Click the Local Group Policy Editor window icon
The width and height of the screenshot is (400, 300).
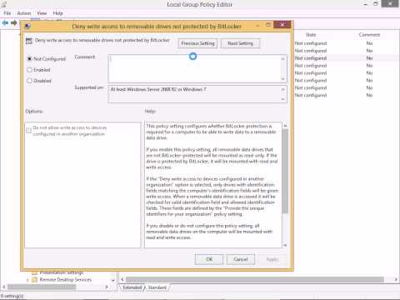click(x=3, y=4)
